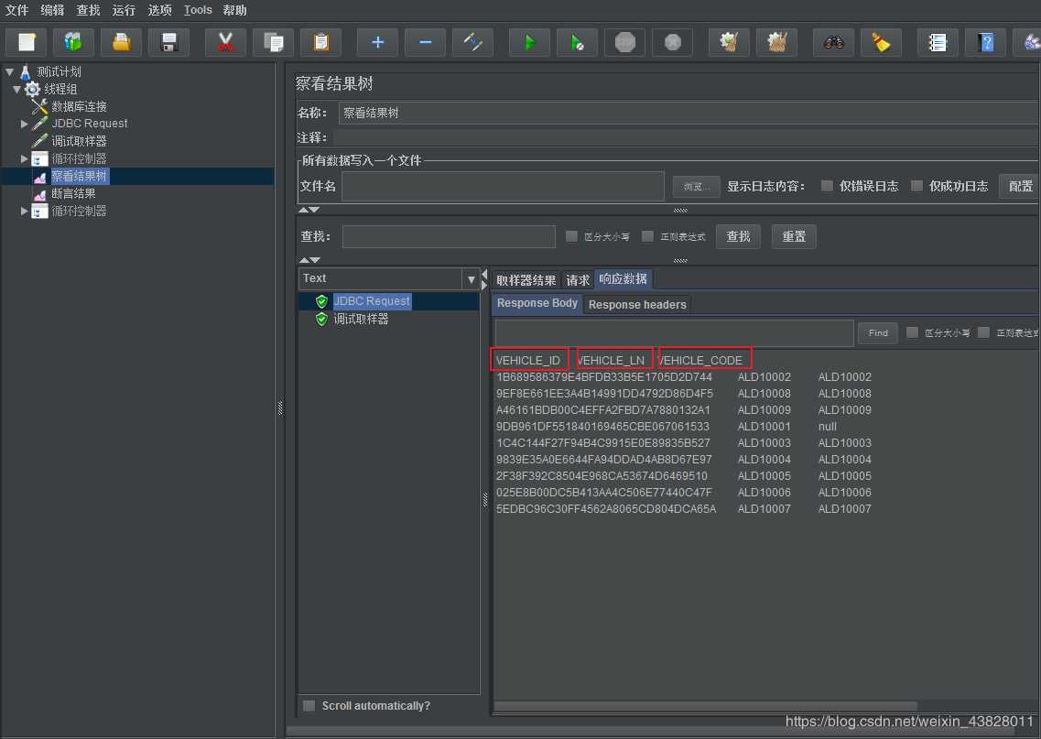The width and height of the screenshot is (1041, 739).
Task: Click the Cut scissors icon
Action: (x=225, y=42)
